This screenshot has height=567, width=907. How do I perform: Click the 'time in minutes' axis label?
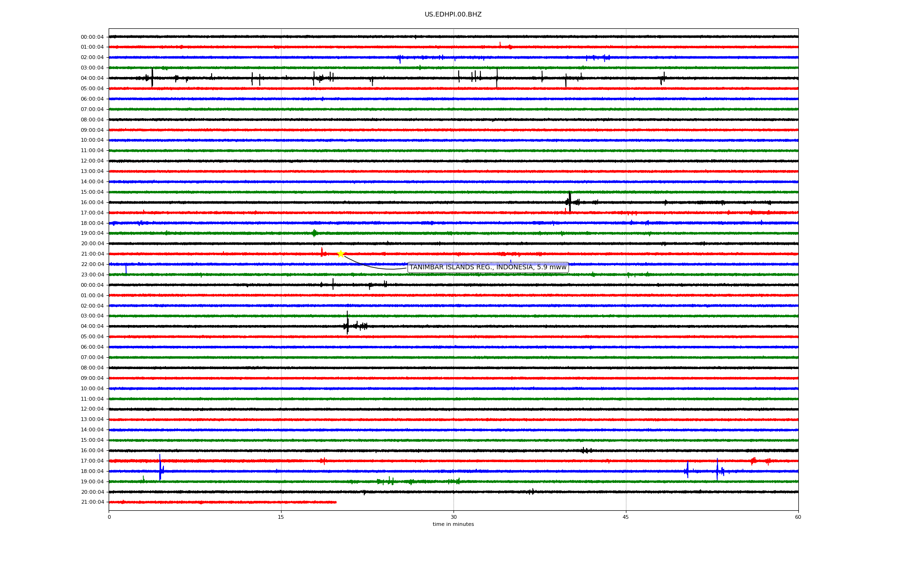pos(453,524)
